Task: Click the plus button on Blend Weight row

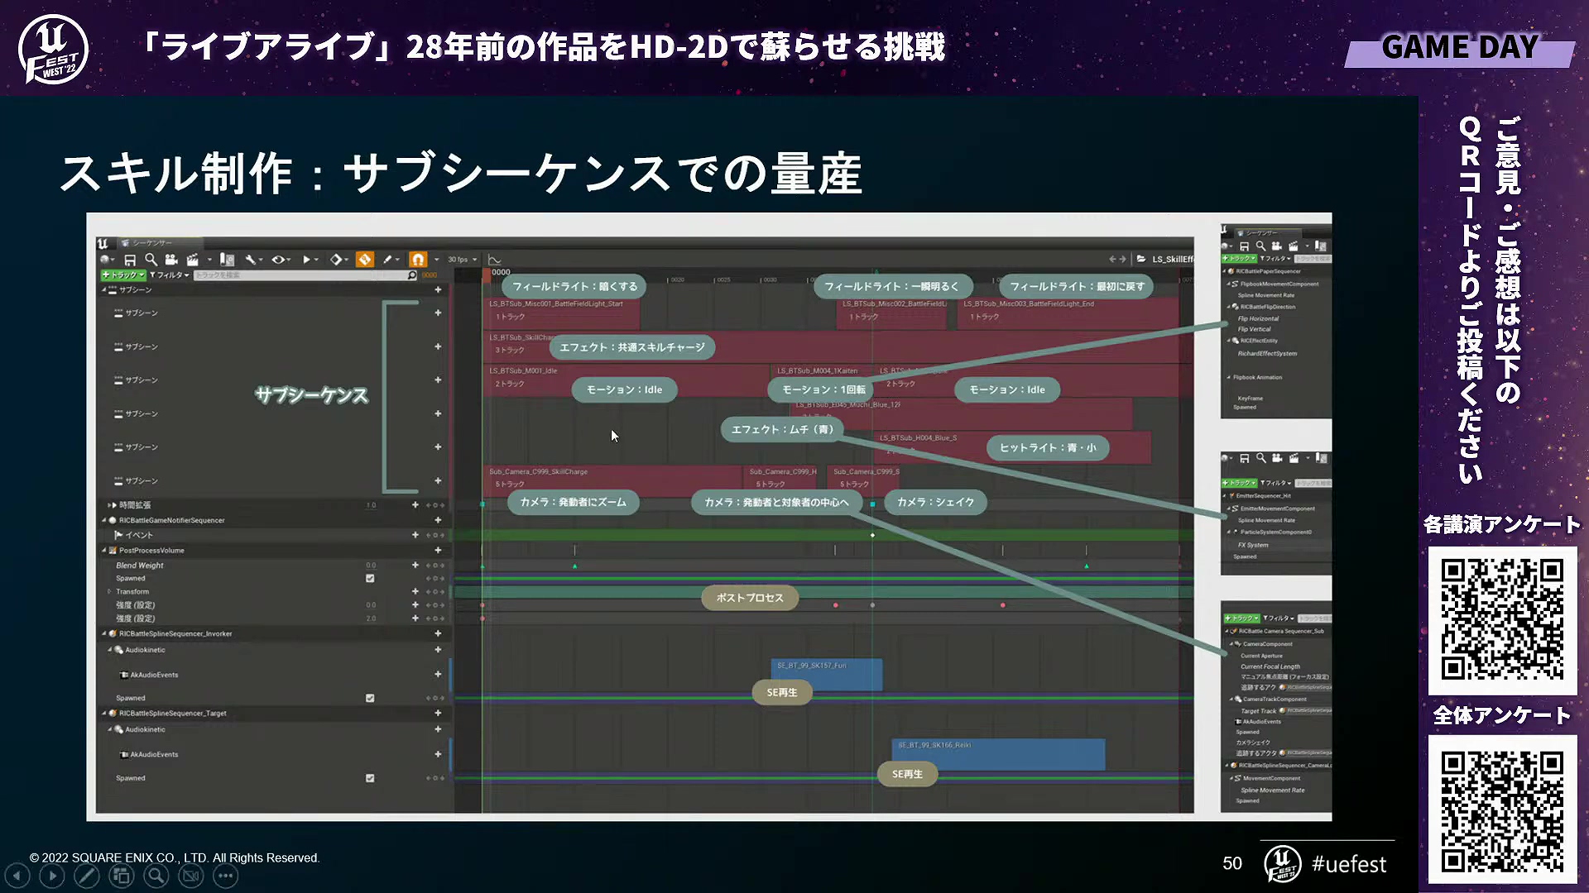Action: pos(415,566)
